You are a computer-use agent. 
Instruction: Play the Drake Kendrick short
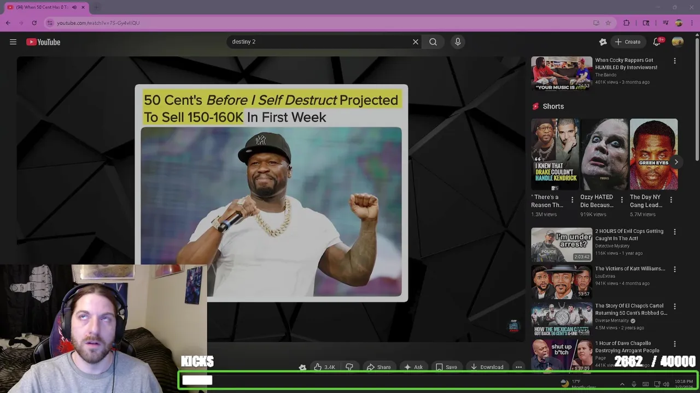(x=555, y=154)
